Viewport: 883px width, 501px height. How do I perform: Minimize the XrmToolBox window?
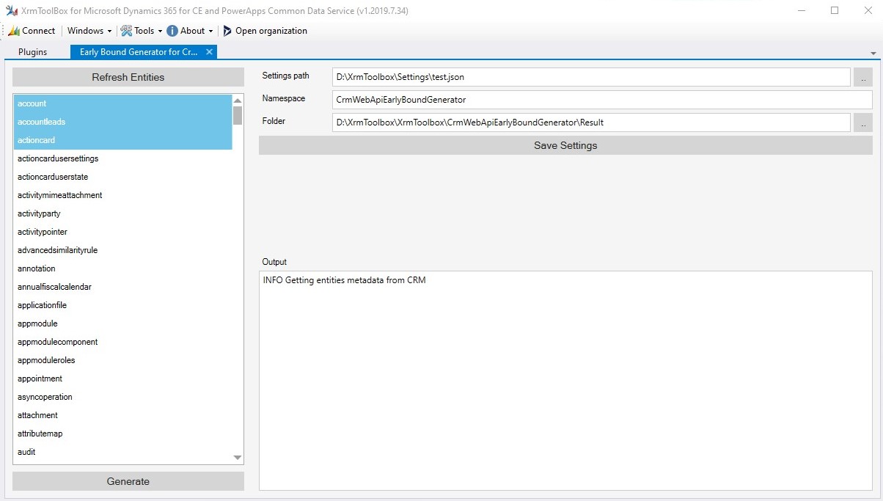tap(802, 10)
